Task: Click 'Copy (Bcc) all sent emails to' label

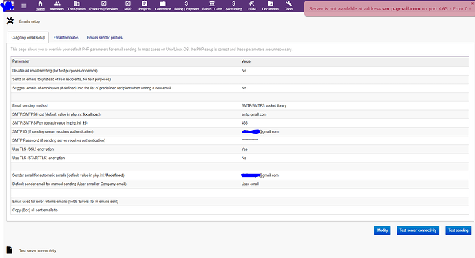Action: [35, 211]
